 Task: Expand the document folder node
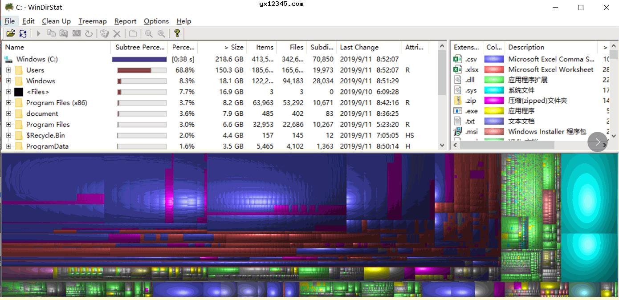click(8, 114)
